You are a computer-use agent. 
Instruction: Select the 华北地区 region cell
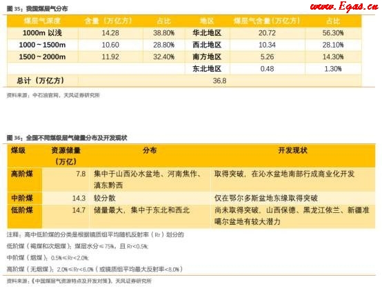(x=207, y=33)
